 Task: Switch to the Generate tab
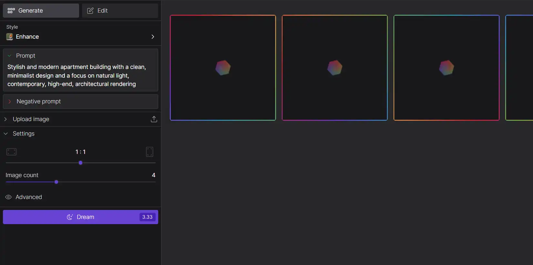41,11
